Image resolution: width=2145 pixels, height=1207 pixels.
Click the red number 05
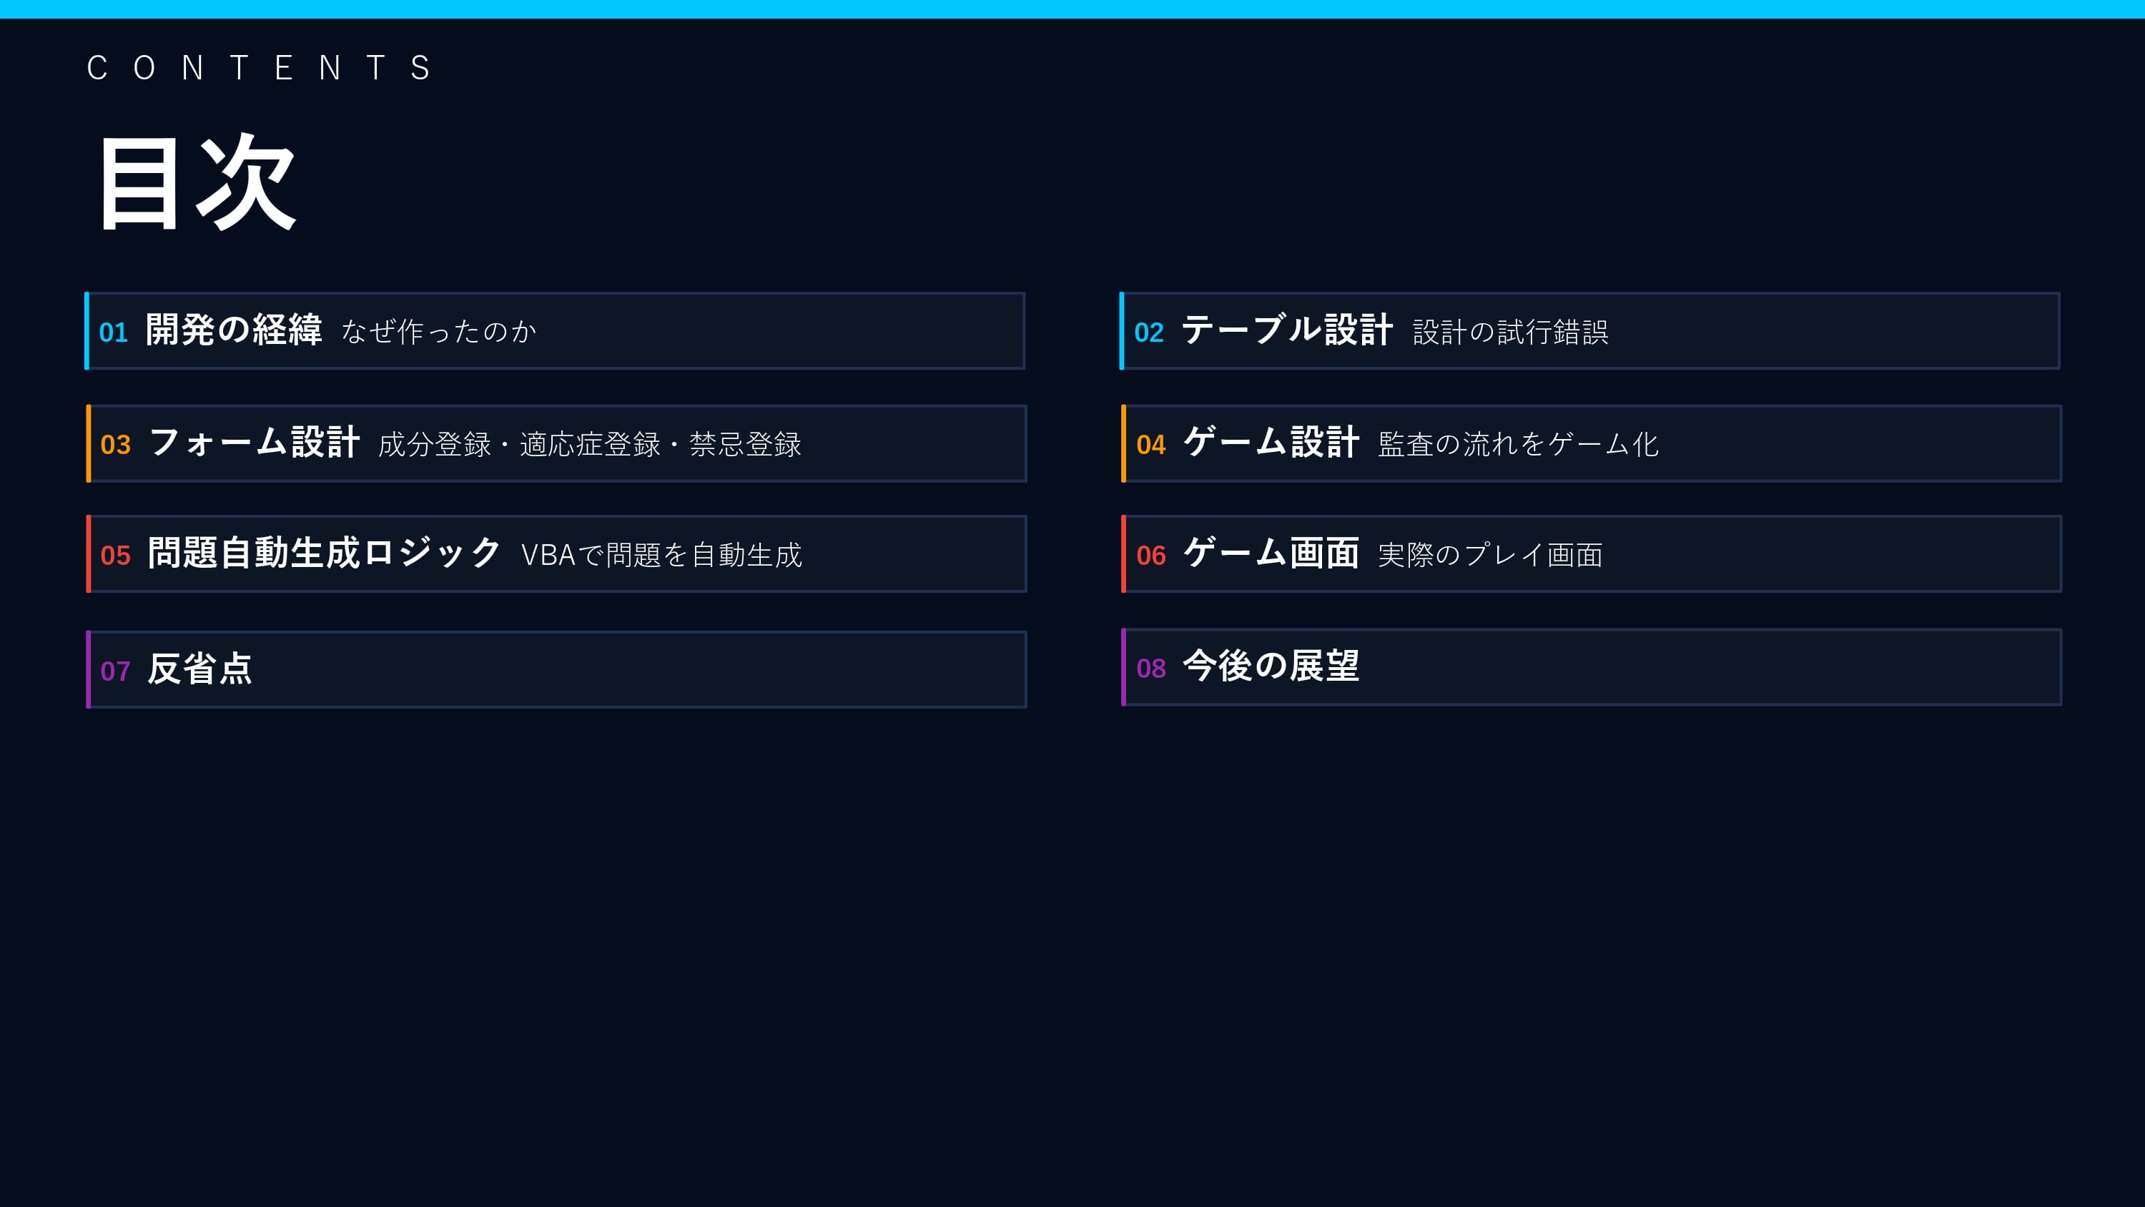[115, 556]
